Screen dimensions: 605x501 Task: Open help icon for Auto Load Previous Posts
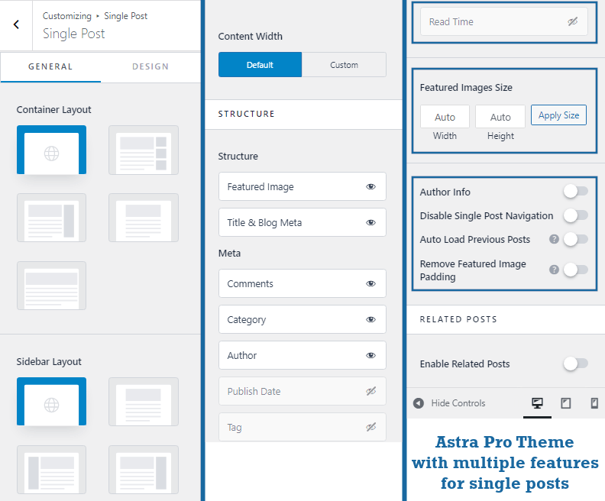point(554,239)
